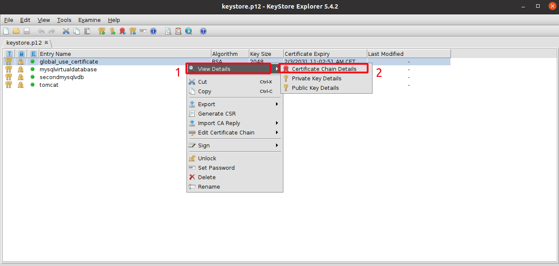559x266 pixels.
Task: Choose Generate CSR in context menu
Action: click(217, 113)
